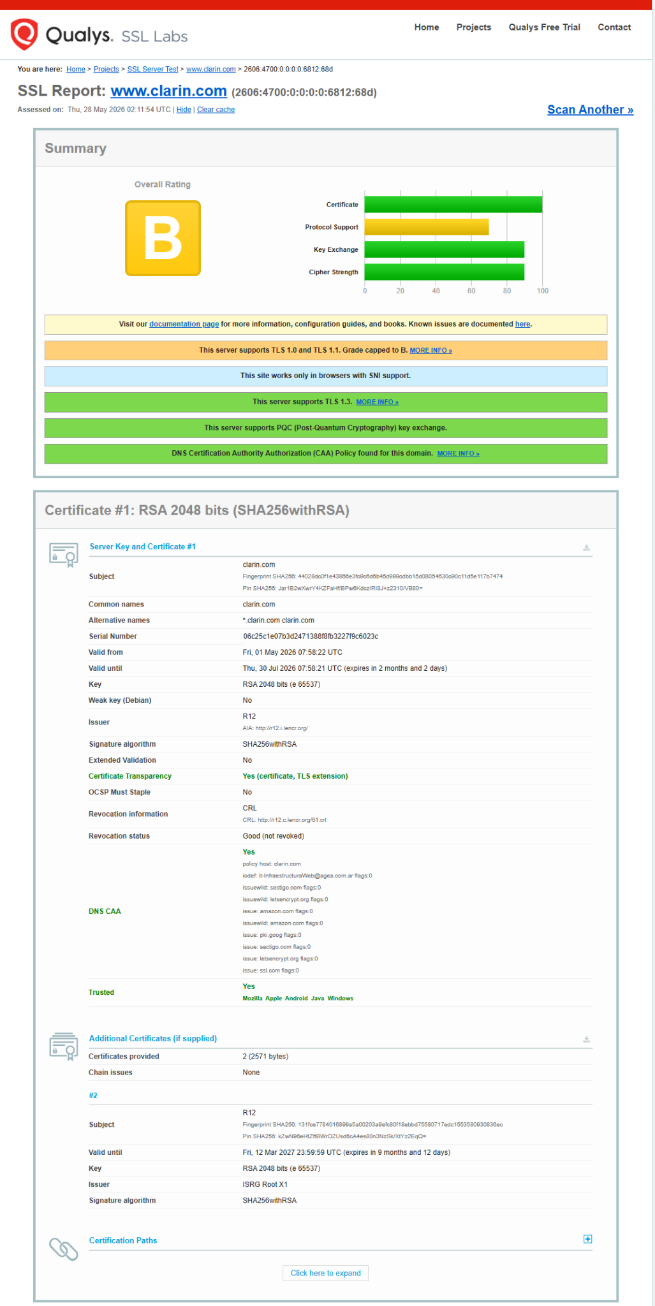This screenshot has height=1306, width=655.
Task: Click 'Certificate #1: RSA 2048 bits' section heading
Action: coord(197,510)
